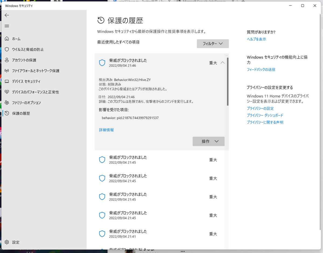Click the Twitter browser tab behind the window
This screenshot has width=323, height=253.
coord(143,1)
